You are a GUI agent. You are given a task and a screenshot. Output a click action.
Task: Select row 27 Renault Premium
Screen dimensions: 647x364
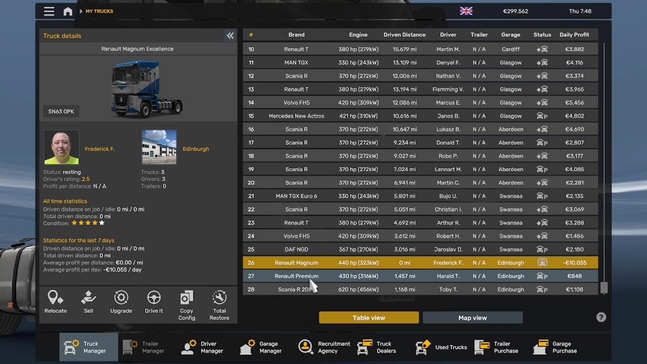pos(421,276)
